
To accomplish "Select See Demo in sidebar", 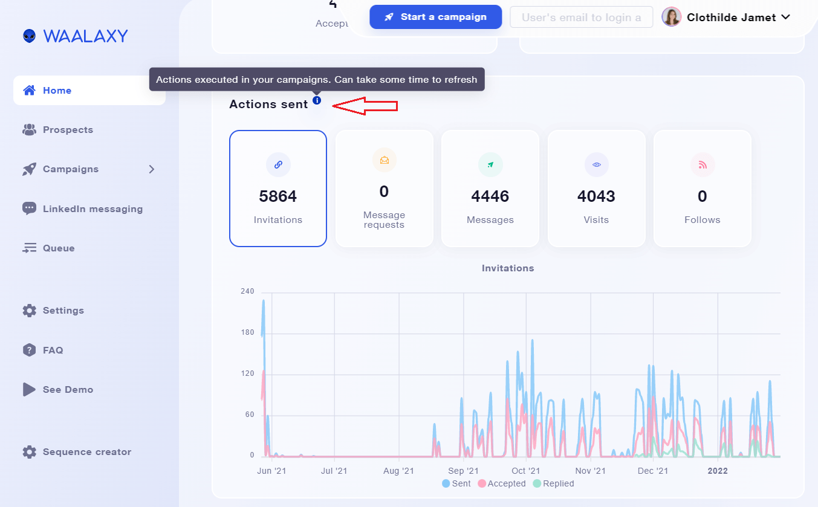I will 68,390.
